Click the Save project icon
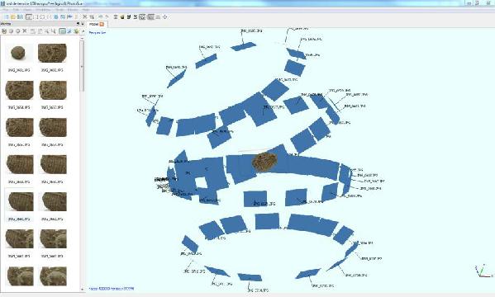This screenshot has height=297, width=495. pyautogui.click(x=20, y=17)
